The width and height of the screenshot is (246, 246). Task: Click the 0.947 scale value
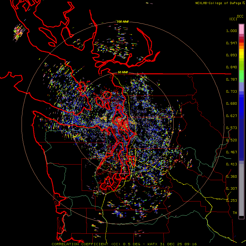point(232,43)
